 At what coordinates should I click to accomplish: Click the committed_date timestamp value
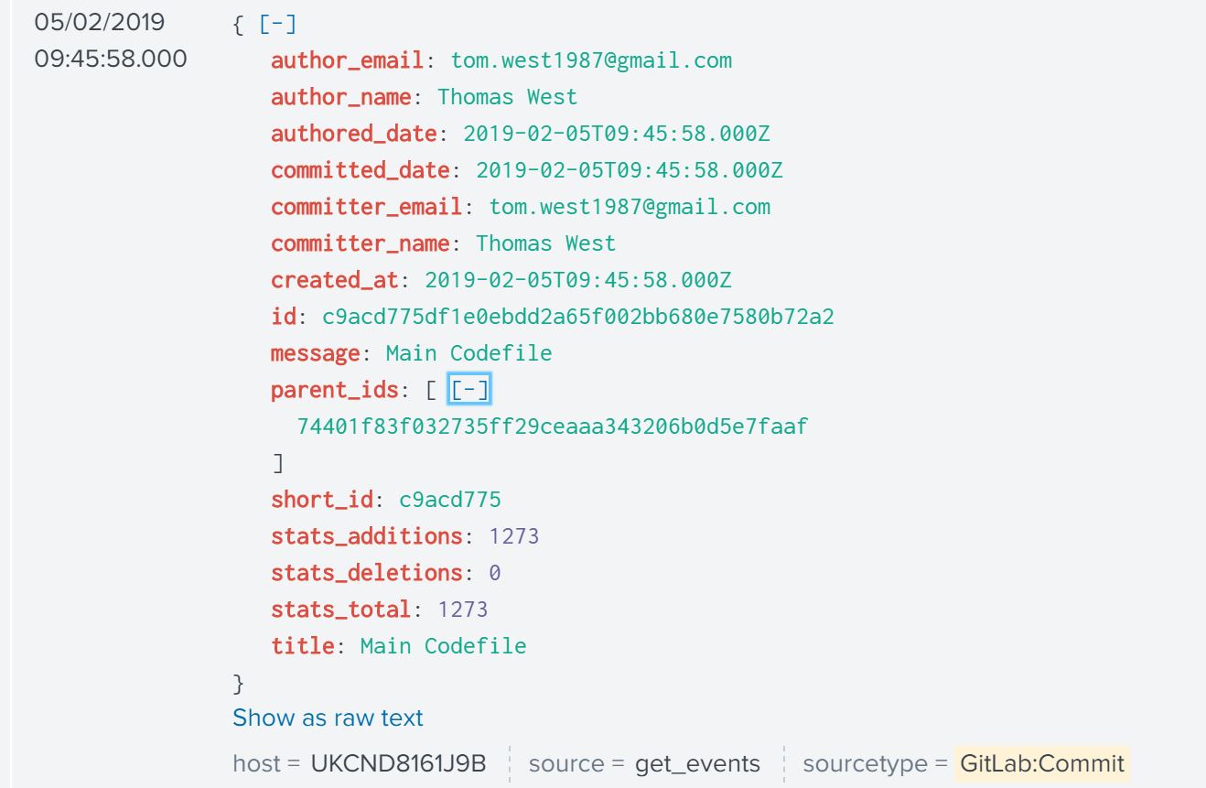tap(629, 170)
